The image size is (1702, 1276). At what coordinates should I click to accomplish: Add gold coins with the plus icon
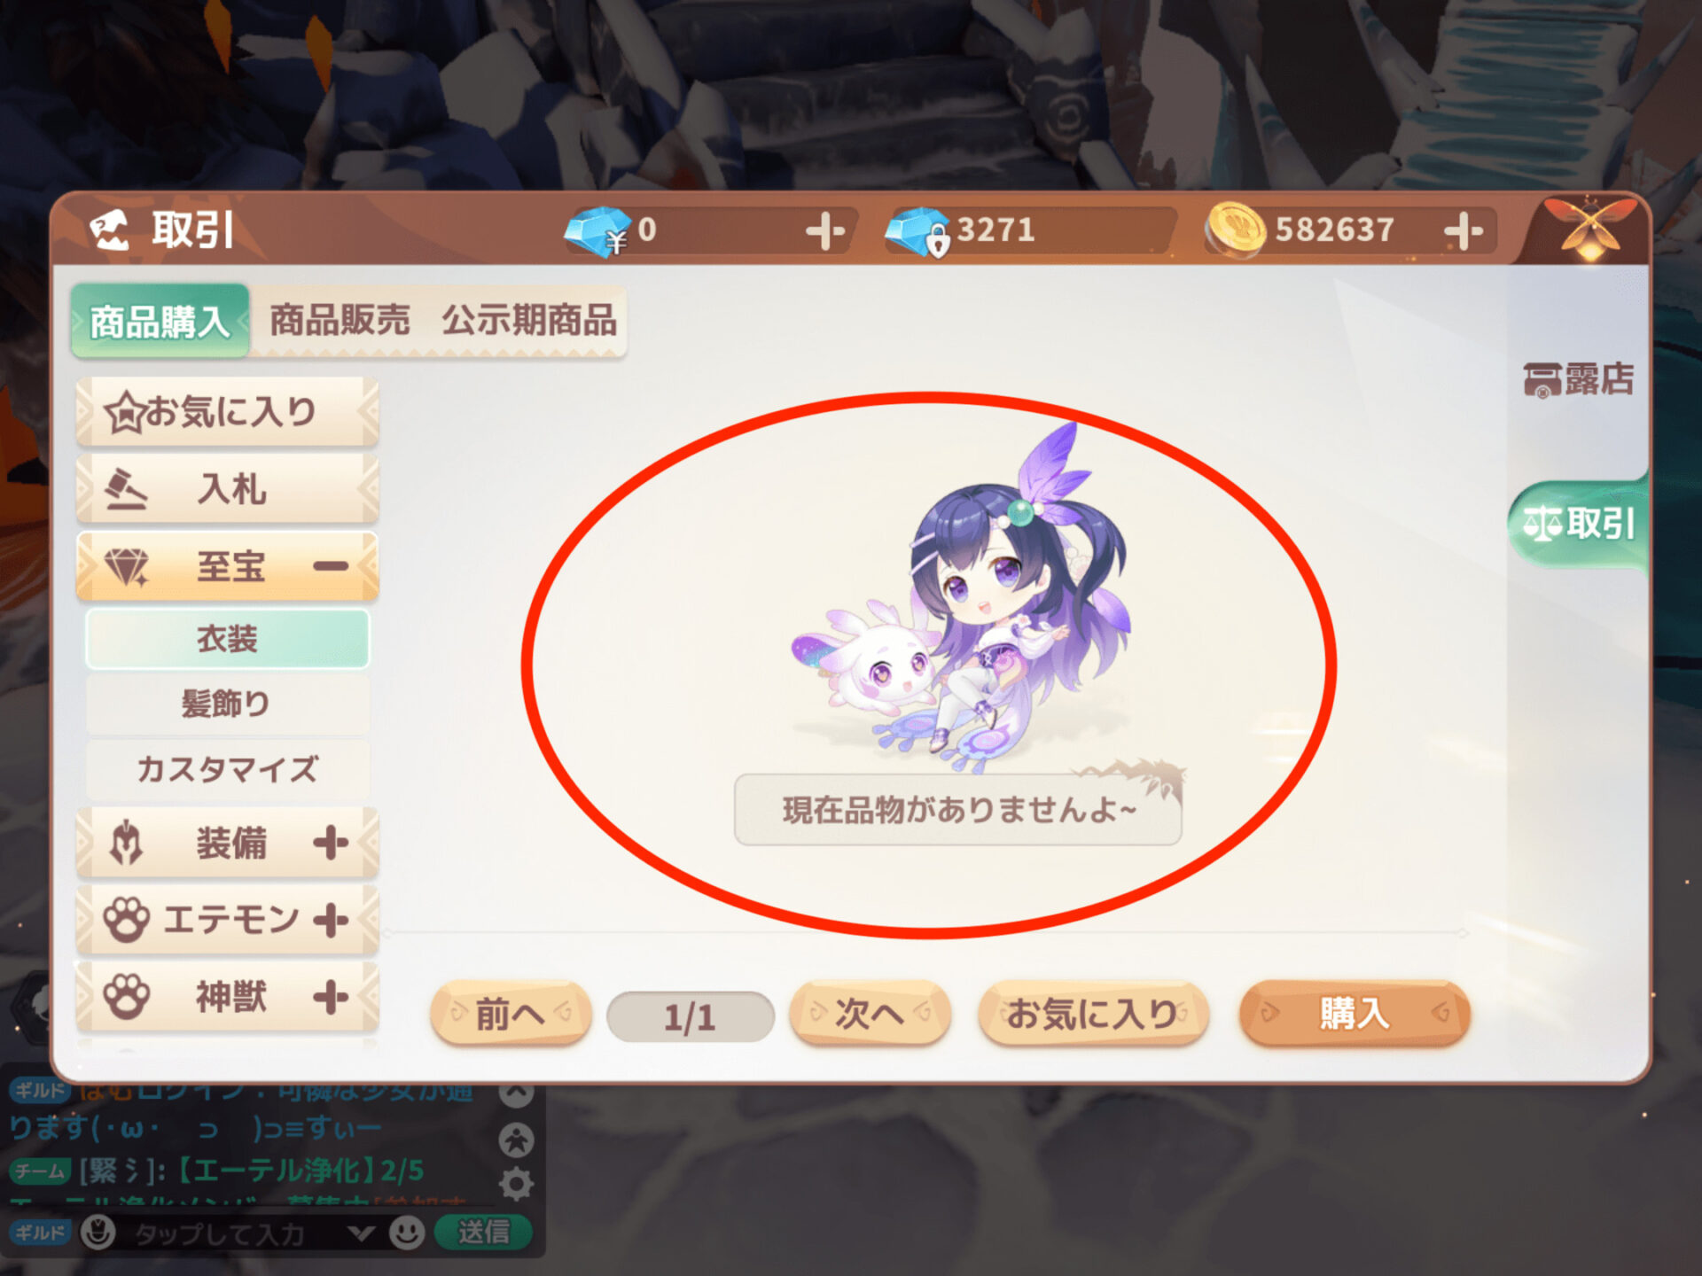pyautogui.click(x=1463, y=231)
